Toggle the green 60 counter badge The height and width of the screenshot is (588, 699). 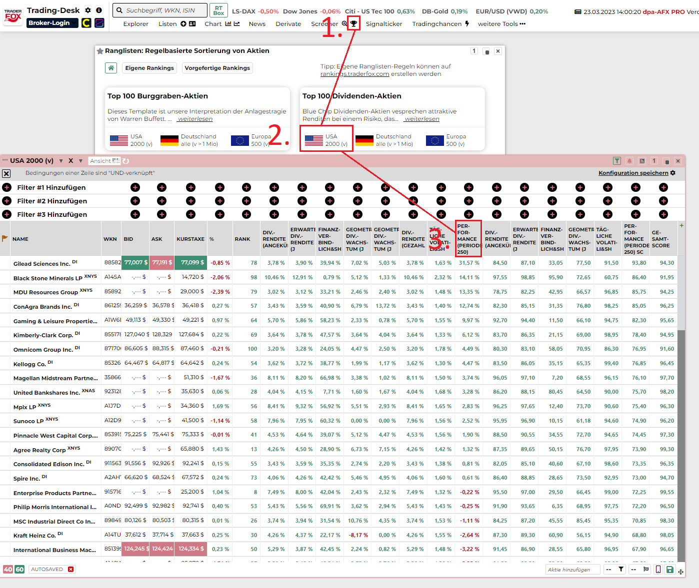pyautogui.click(x=19, y=570)
